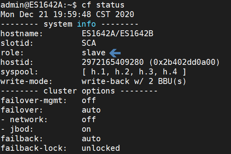This screenshot has height=154, width=231.
Task: Click the failover 'auto' value
Action: [x=91, y=110]
